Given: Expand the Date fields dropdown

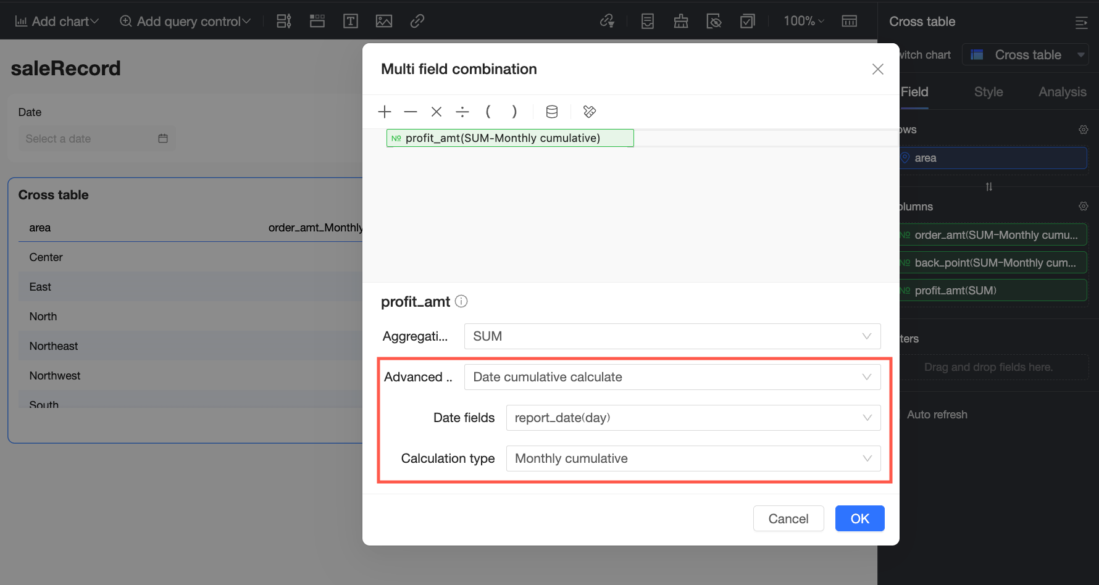Looking at the screenshot, I should 693,418.
